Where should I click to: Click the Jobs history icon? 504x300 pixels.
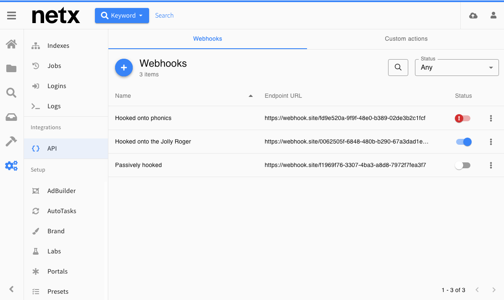pyautogui.click(x=36, y=66)
